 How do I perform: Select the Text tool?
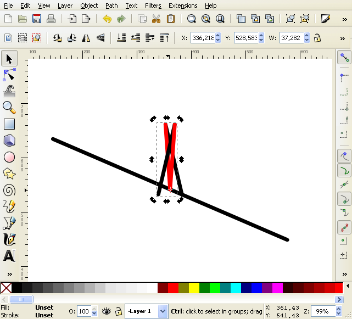(9, 256)
